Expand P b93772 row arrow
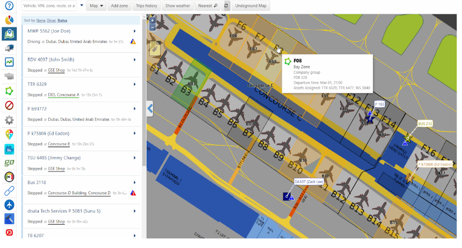Image resolution: width=462 pixels, height=248 pixels. pos(135,109)
